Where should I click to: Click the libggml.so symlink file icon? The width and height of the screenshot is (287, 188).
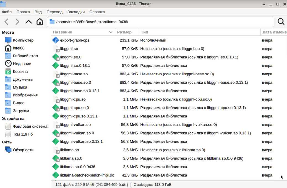[56, 49]
